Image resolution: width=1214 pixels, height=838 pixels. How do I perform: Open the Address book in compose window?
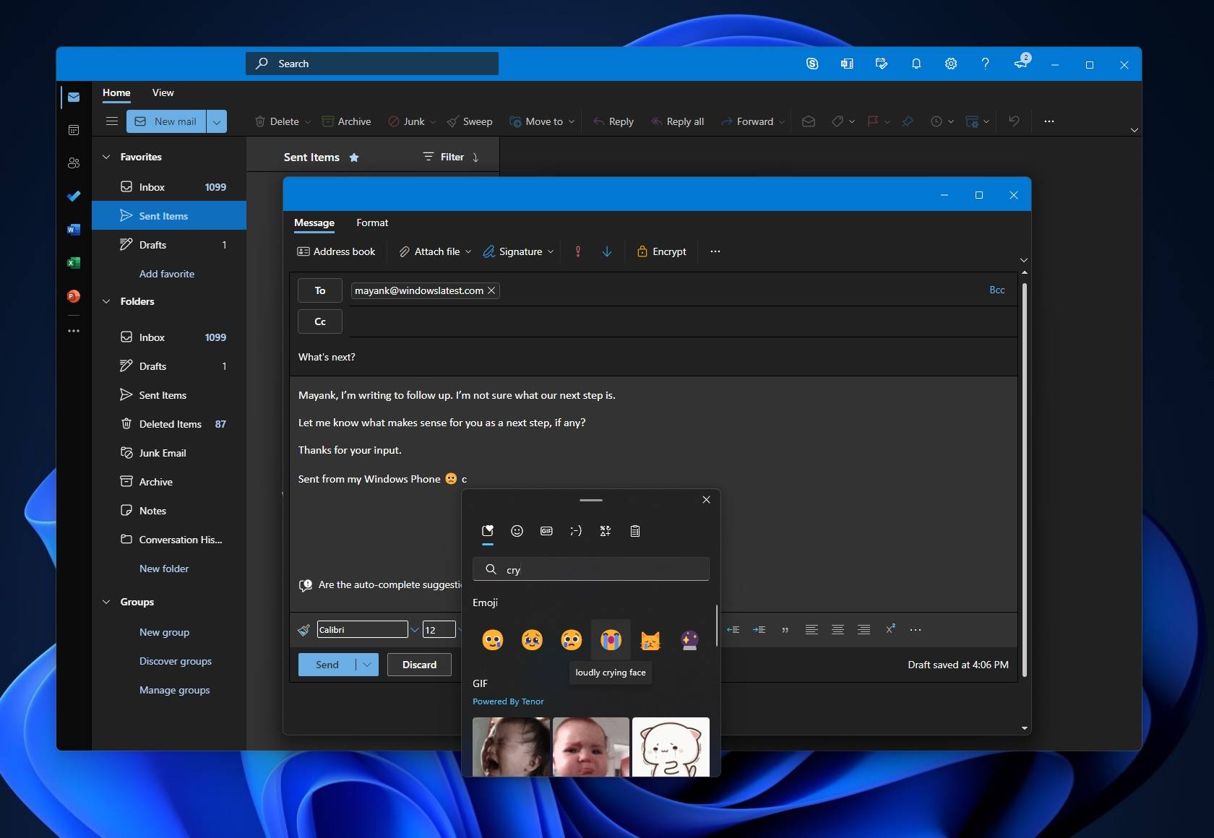[x=337, y=251]
